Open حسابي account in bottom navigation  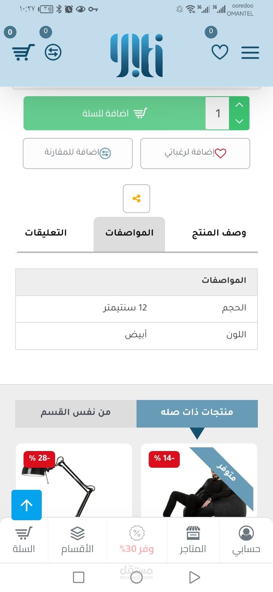(x=246, y=540)
